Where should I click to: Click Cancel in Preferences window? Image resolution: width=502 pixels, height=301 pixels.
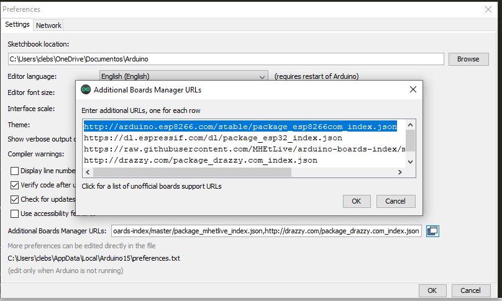[471, 290]
